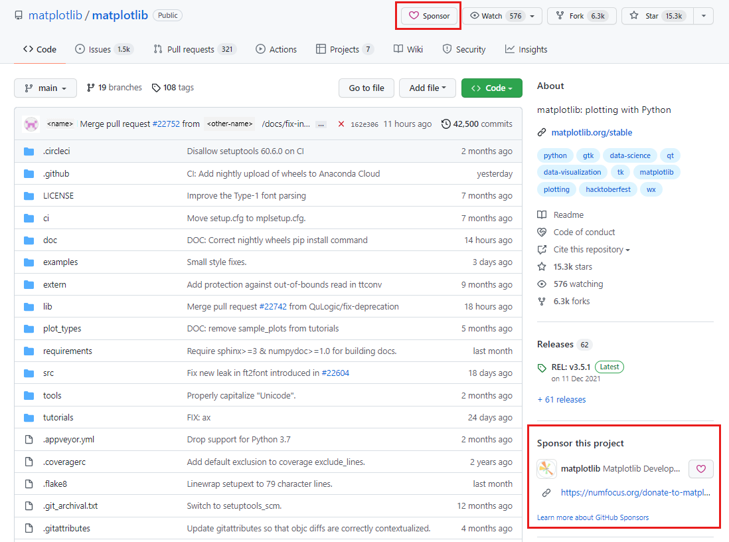Viewport: 729px width, 542px height.
Task: Click the history icon showing 42,500 commits
Action: pos(447,124)
